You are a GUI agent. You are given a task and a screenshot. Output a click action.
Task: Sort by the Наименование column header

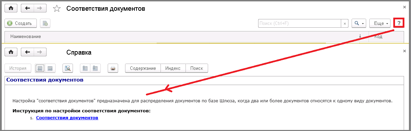[187, 37]
